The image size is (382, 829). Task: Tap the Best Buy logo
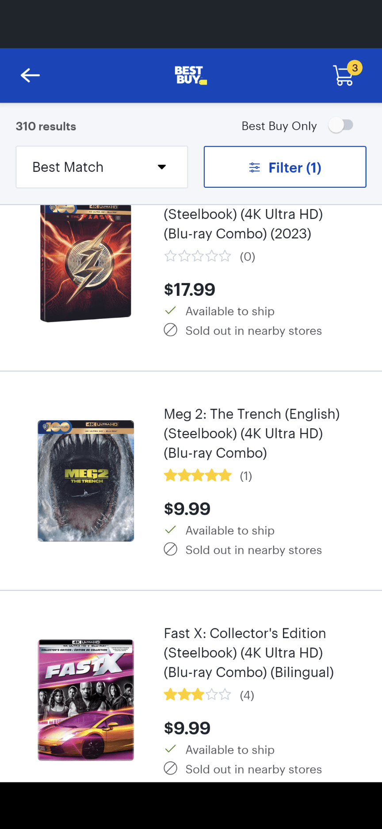(x=190, y=75)
